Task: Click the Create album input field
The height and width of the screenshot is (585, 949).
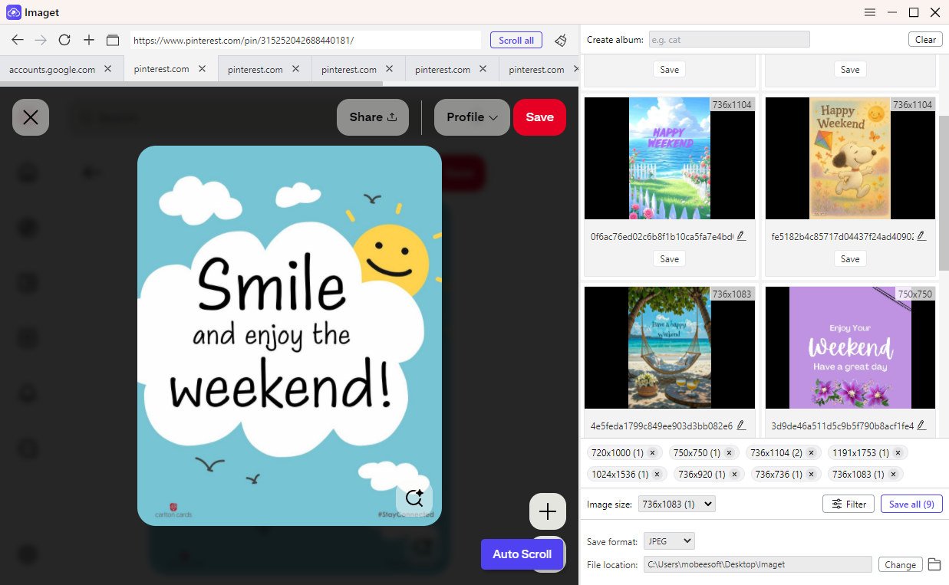Action: pos(729,40)
